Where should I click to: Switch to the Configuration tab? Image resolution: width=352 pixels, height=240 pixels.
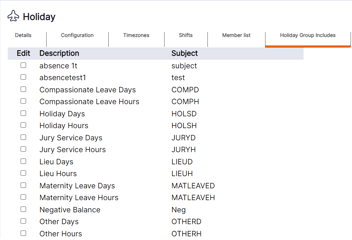(77, 35)
